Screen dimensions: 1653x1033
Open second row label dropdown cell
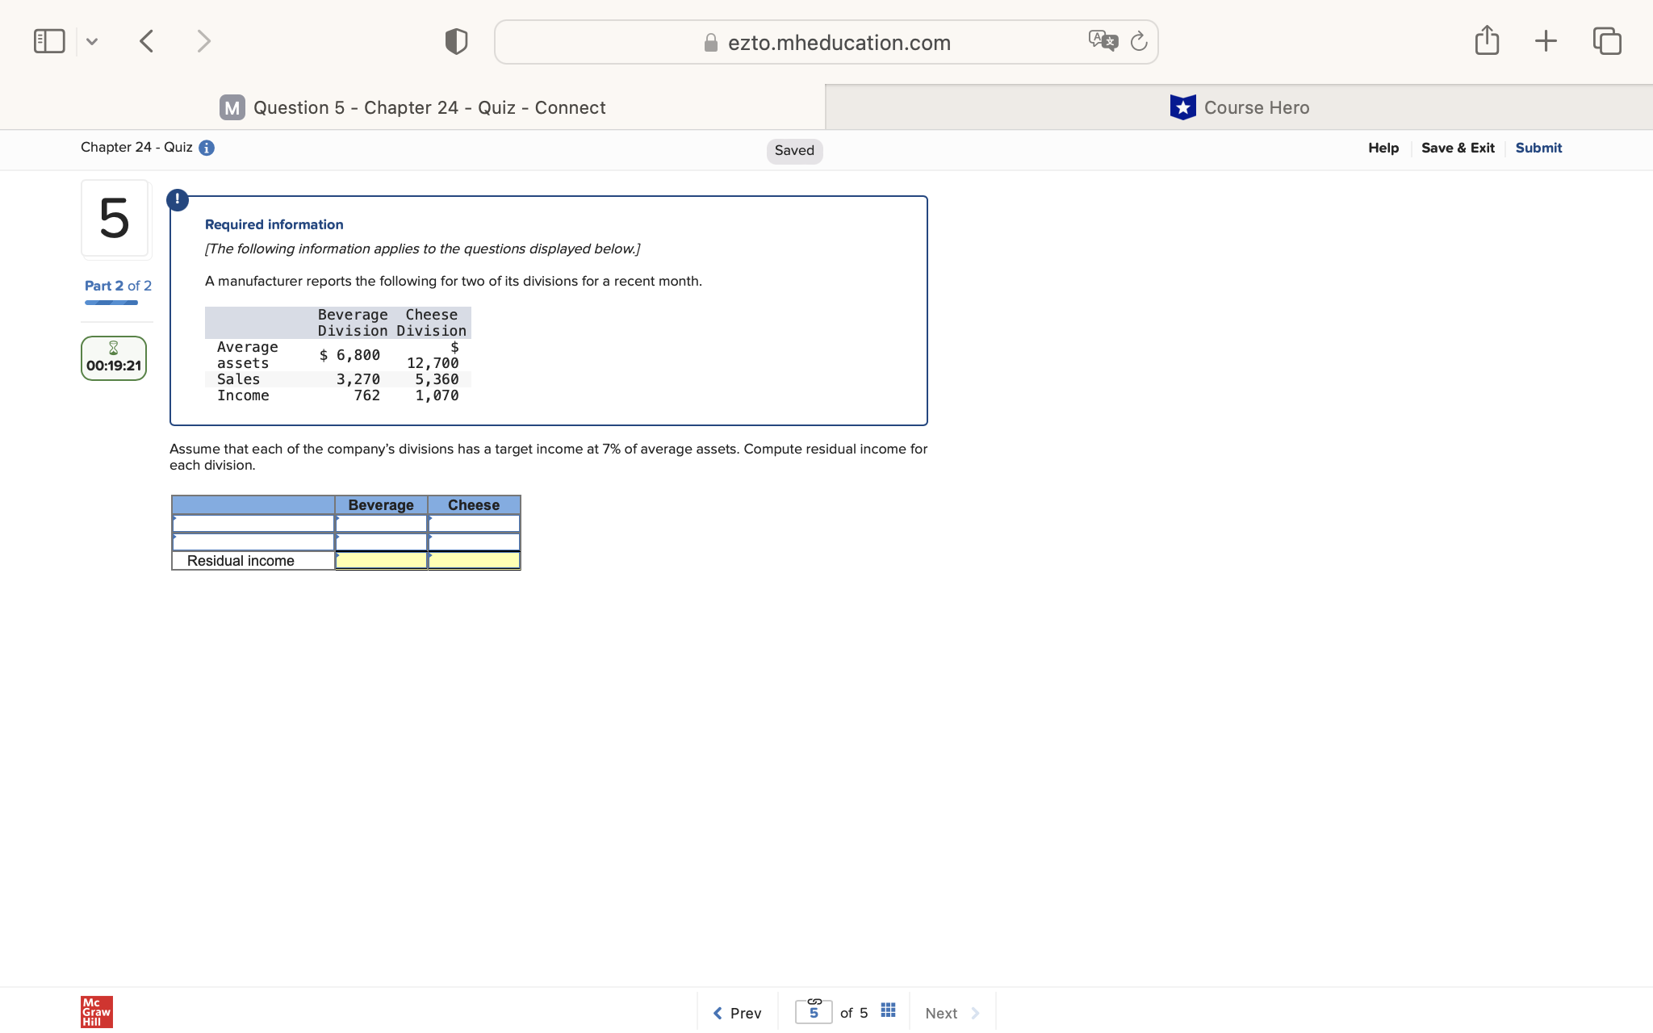(253, 542)
